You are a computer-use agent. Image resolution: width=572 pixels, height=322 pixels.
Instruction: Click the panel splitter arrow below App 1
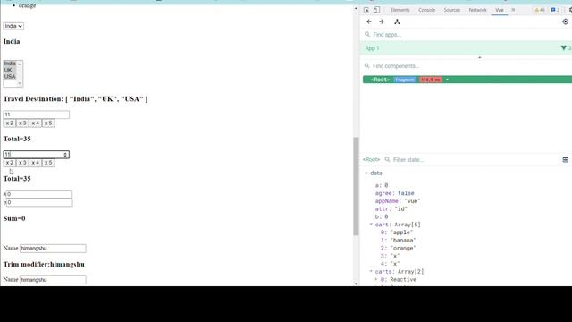click(x=480, y=57)
